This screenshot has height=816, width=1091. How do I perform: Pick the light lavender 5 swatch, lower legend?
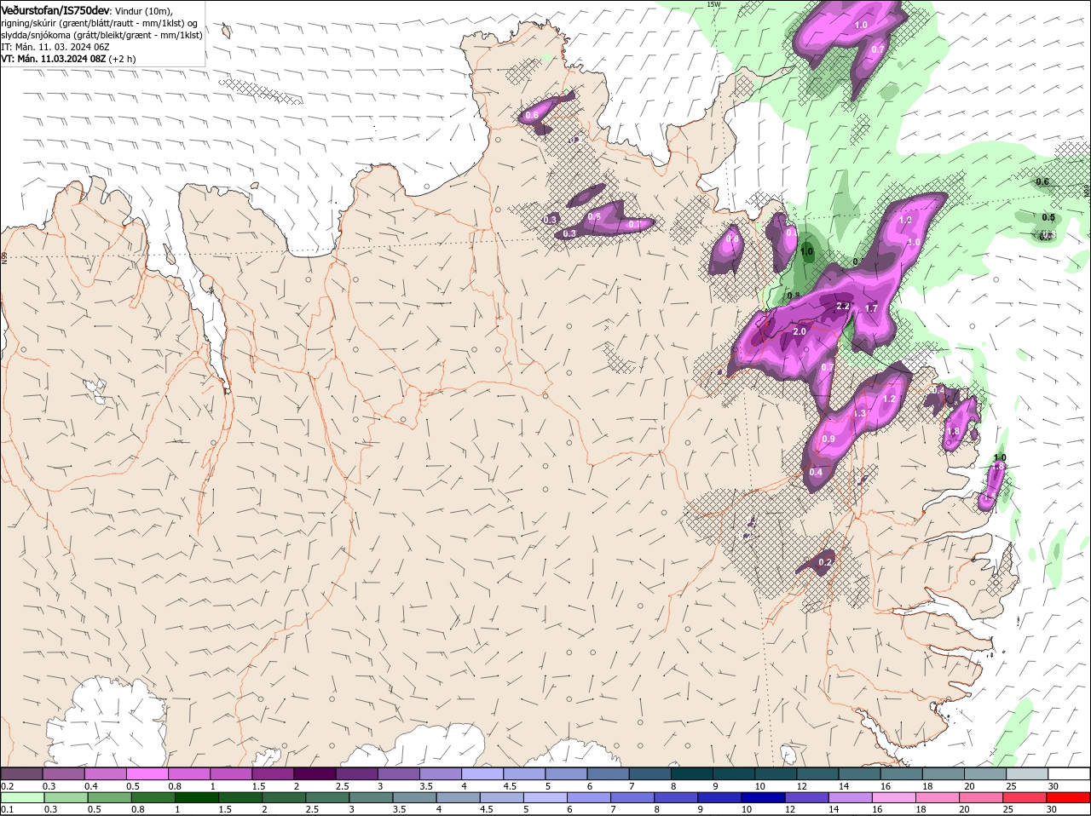pyautogui.click(x=545, y=797)
